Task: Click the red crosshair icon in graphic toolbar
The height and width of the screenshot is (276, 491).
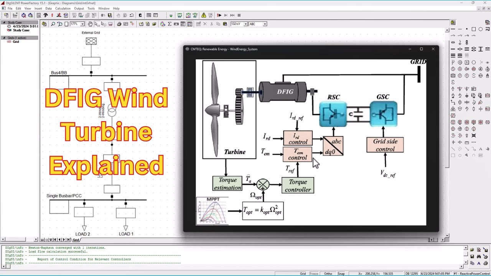Action: 132,24
